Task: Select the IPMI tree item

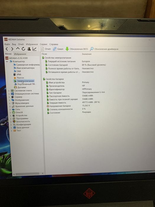Action: (x=17, y=75)
